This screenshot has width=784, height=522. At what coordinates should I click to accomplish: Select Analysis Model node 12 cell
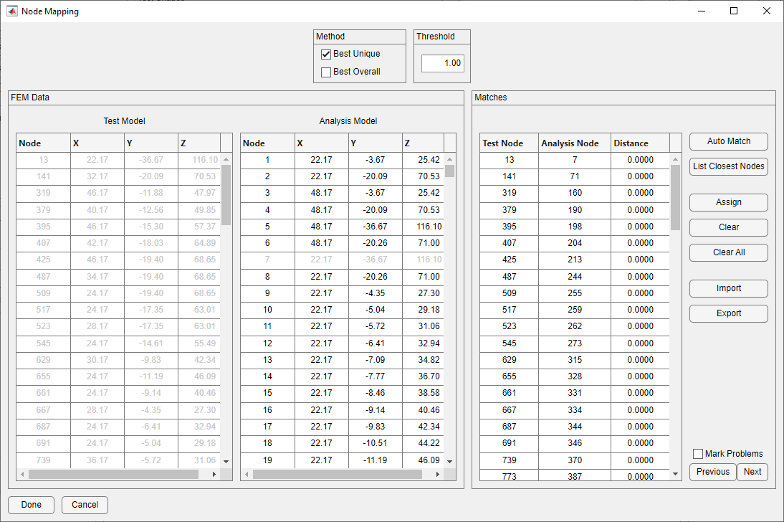[x=267, y=343]
